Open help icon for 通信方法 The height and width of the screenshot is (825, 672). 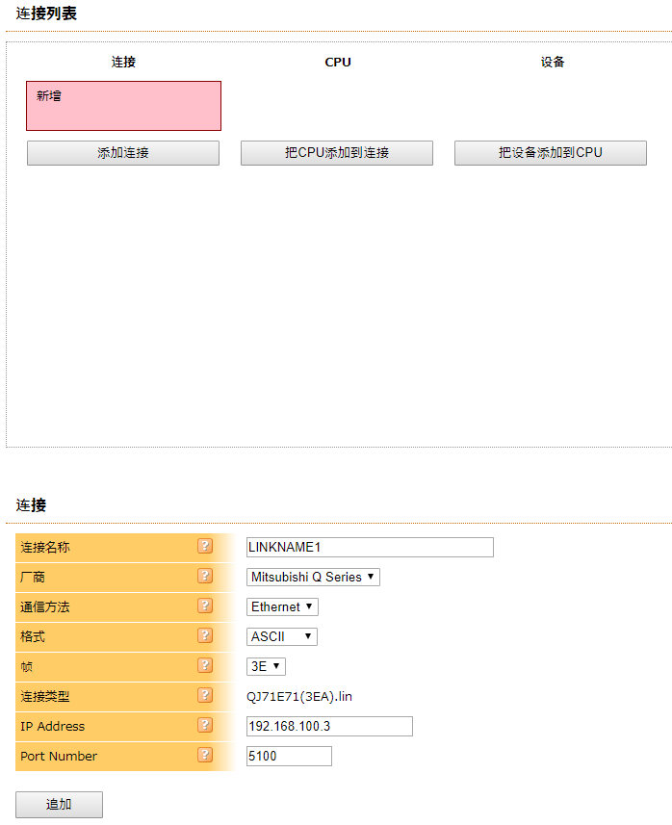click(x=205, y=606)
